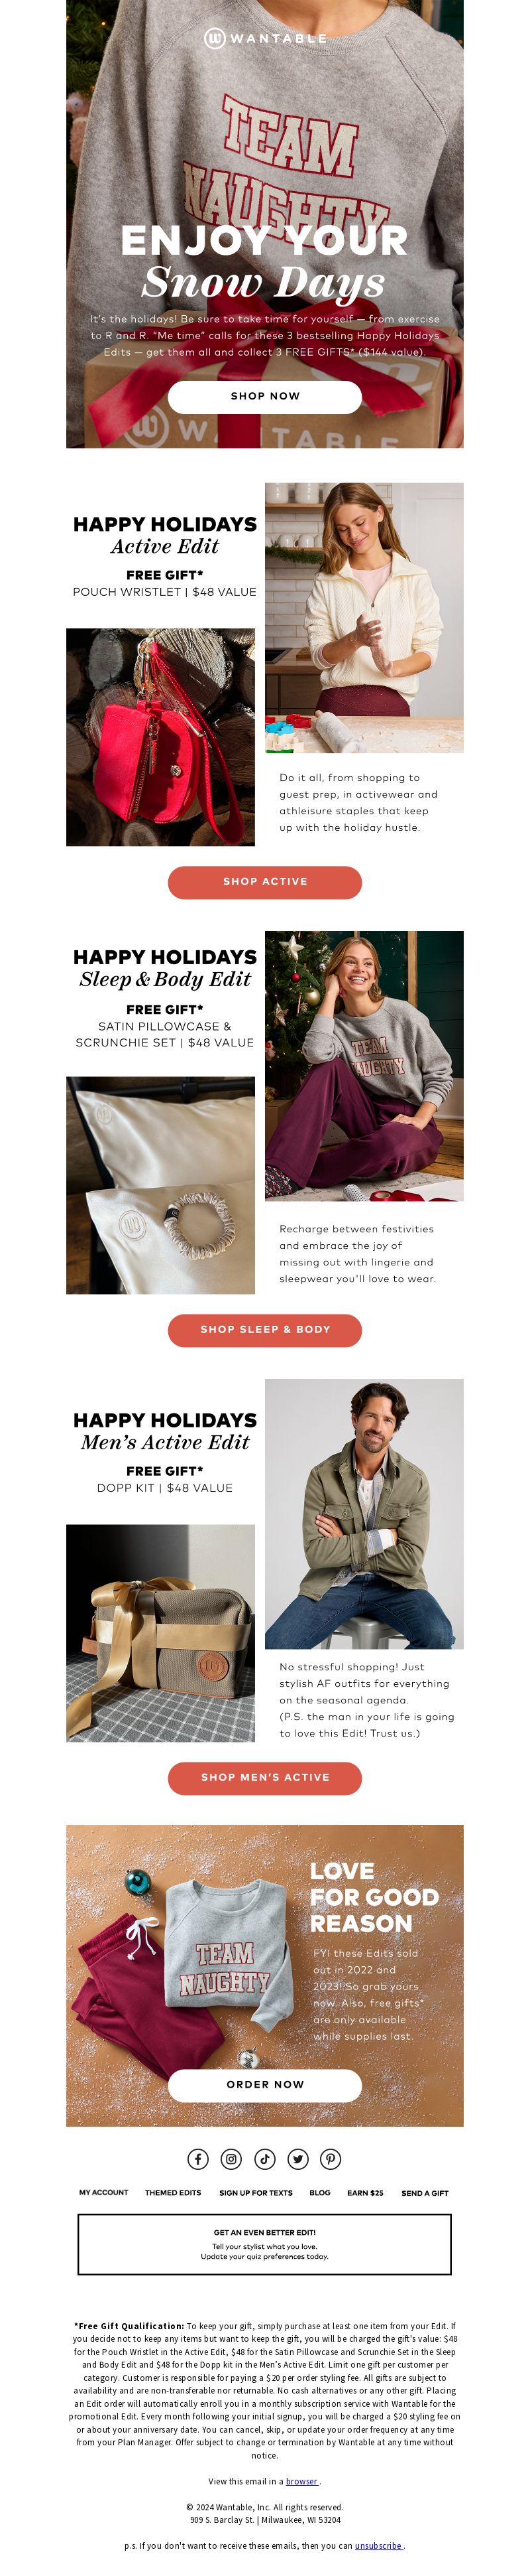530x2576 pixels.
Task: Click the SHOP NOW button
Action: point(264,396)
